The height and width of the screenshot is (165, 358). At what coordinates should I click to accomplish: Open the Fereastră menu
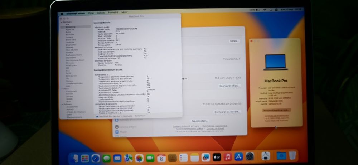113,12
